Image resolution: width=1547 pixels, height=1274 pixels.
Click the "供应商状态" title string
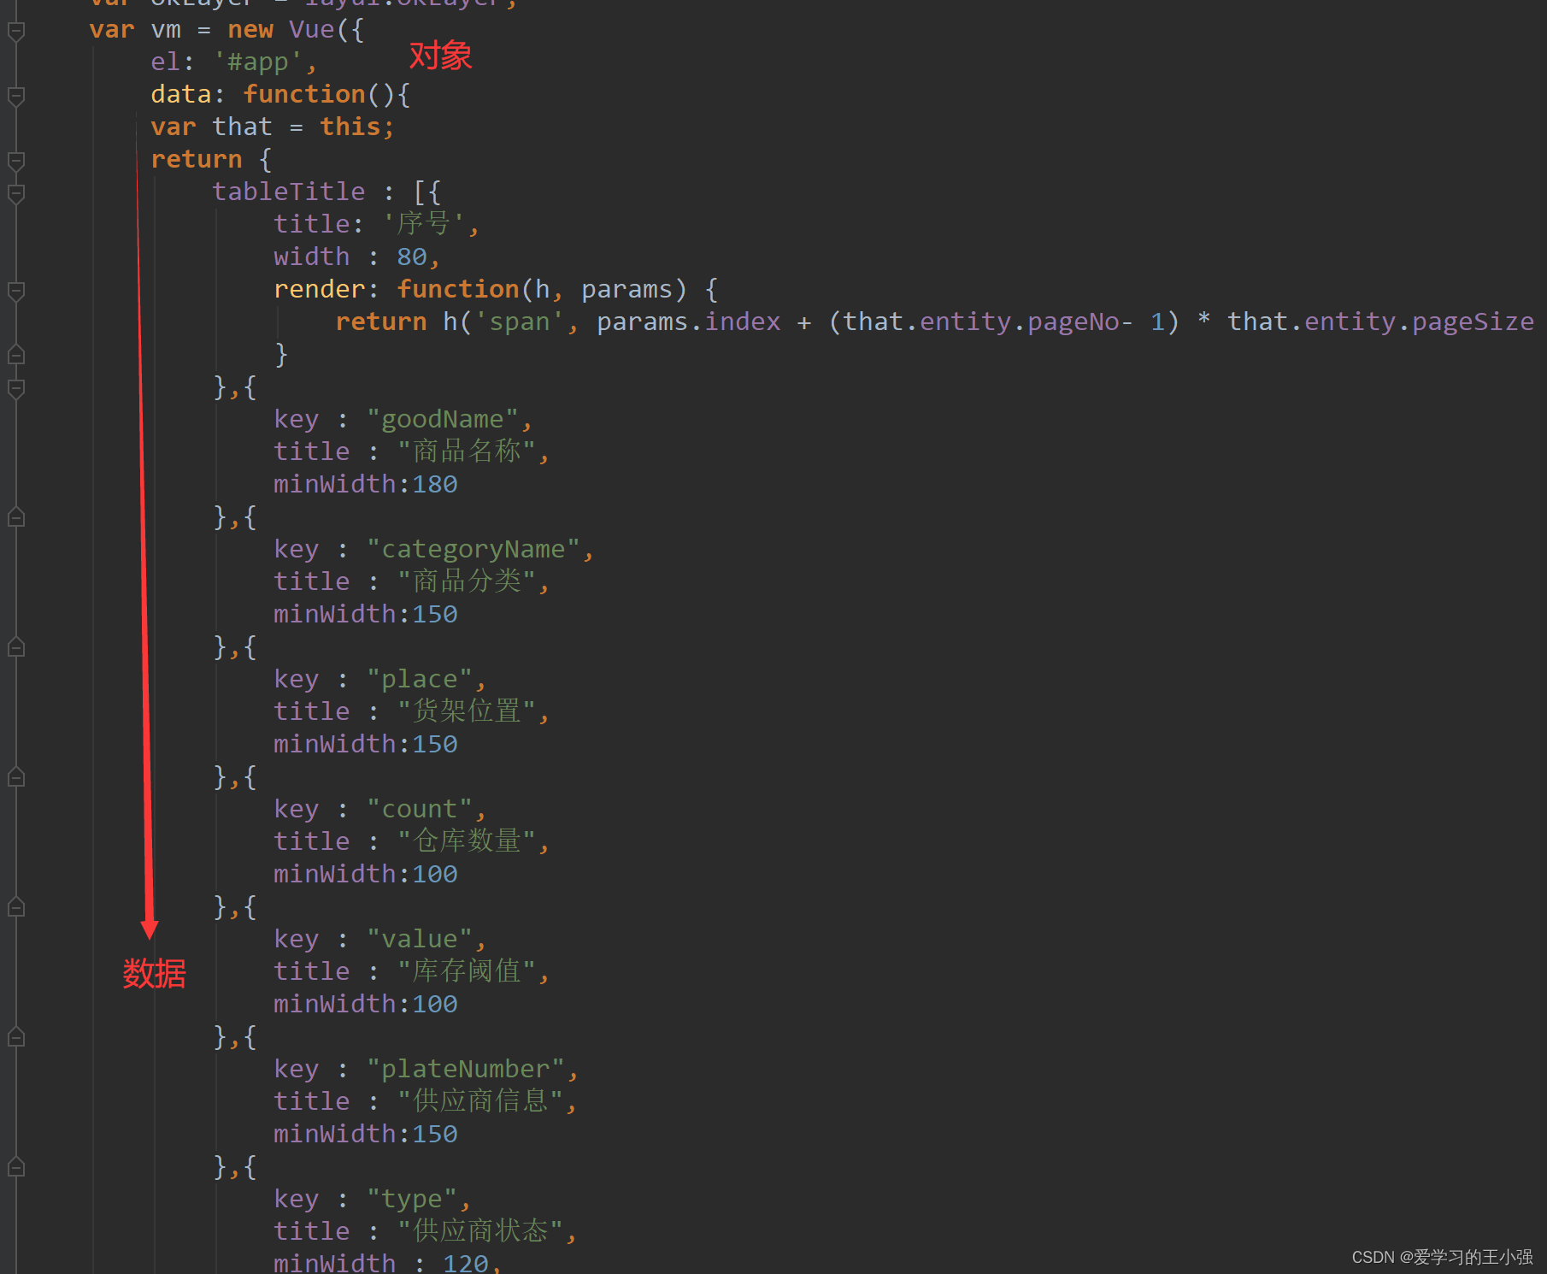pos(480,1232)
